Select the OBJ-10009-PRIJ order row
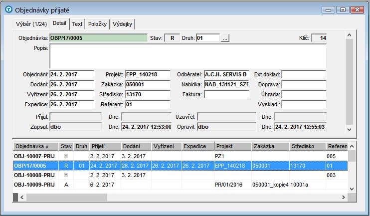Image resolution: width=370 pixels, height=216 pixels. [34, 185]
